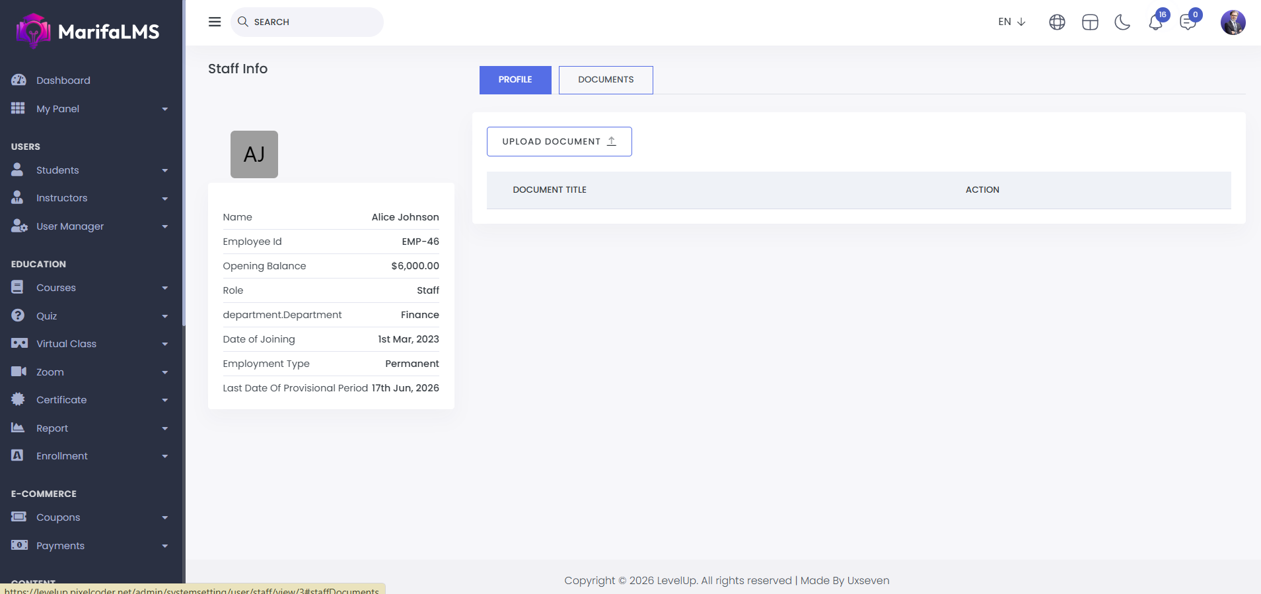1261x594 pixels.
Task: Click the hamburger menu icon
Action: click(215, 22)
